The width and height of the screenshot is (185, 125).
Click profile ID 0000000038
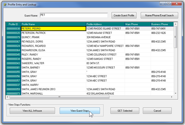click(13, 29)
